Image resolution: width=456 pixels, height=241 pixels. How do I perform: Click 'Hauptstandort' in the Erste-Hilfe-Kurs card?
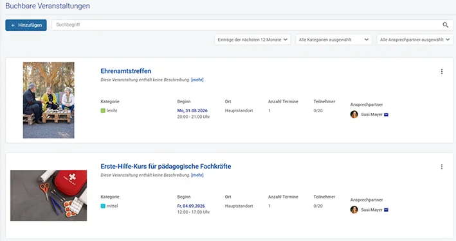[x=239, y=206]
